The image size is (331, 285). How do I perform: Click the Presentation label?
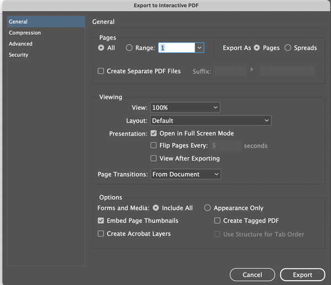pyautogui.click(x=128, y=134)
